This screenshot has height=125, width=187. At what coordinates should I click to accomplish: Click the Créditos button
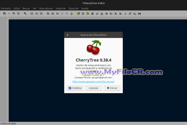tap(75, 88)
